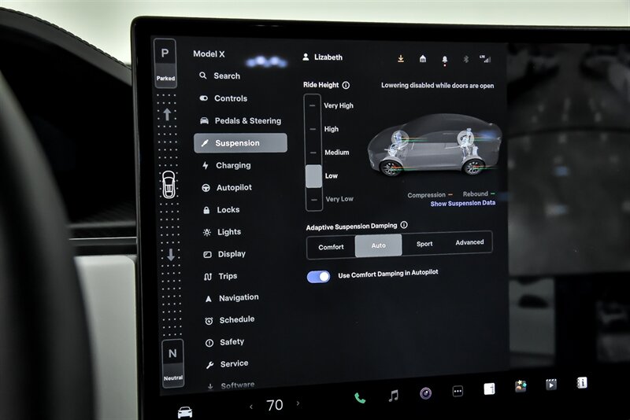Go to the Autopilot settings menu
The height and width of the screenshot is (420, 630).
click(x=233, y=188)
